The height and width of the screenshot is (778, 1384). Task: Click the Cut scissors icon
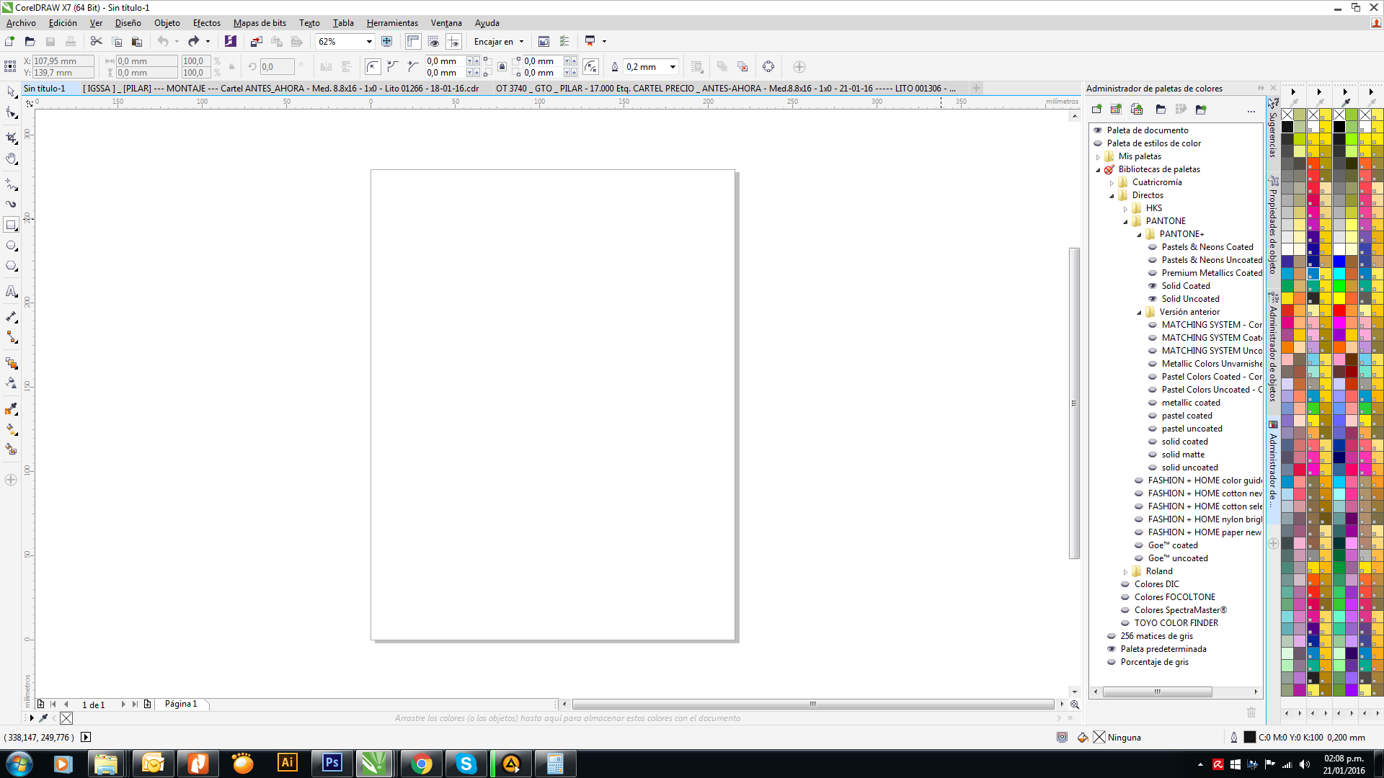click(x=96, y=42)
